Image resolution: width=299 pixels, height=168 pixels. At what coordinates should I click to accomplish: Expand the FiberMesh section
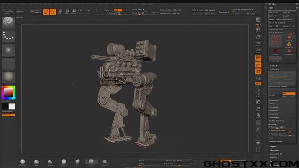(274, 150)
